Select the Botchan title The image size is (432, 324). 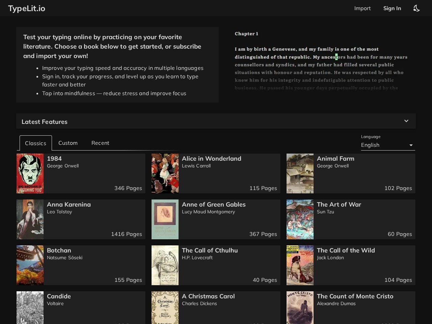59,250
